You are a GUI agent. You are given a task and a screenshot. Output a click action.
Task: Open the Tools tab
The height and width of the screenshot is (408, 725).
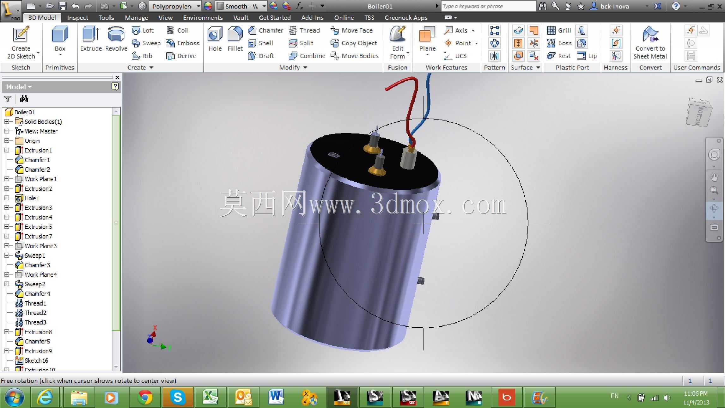tap(106, 18)
